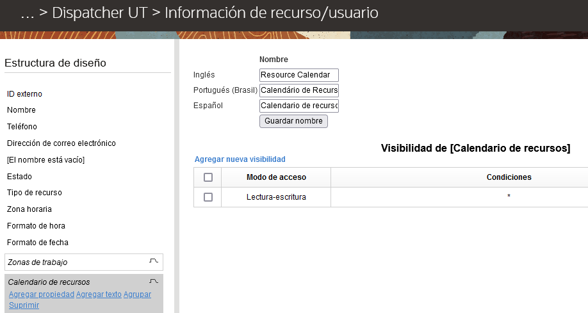Tick the header checkbox in visibility table
Image resolution: width=588 pixels, height=313 pixels.
click(208, 177)
